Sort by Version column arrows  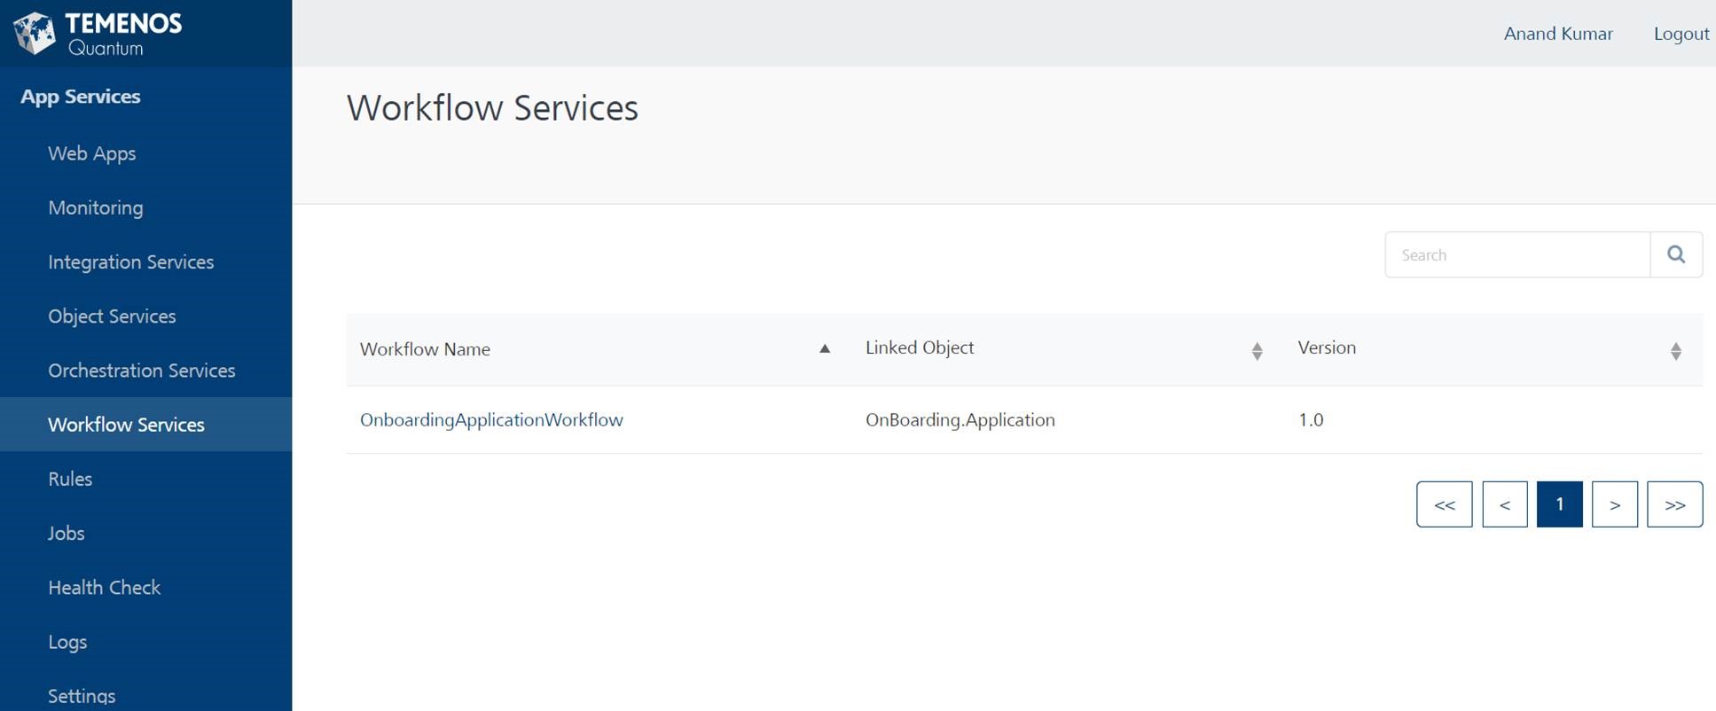[1675, 351]
